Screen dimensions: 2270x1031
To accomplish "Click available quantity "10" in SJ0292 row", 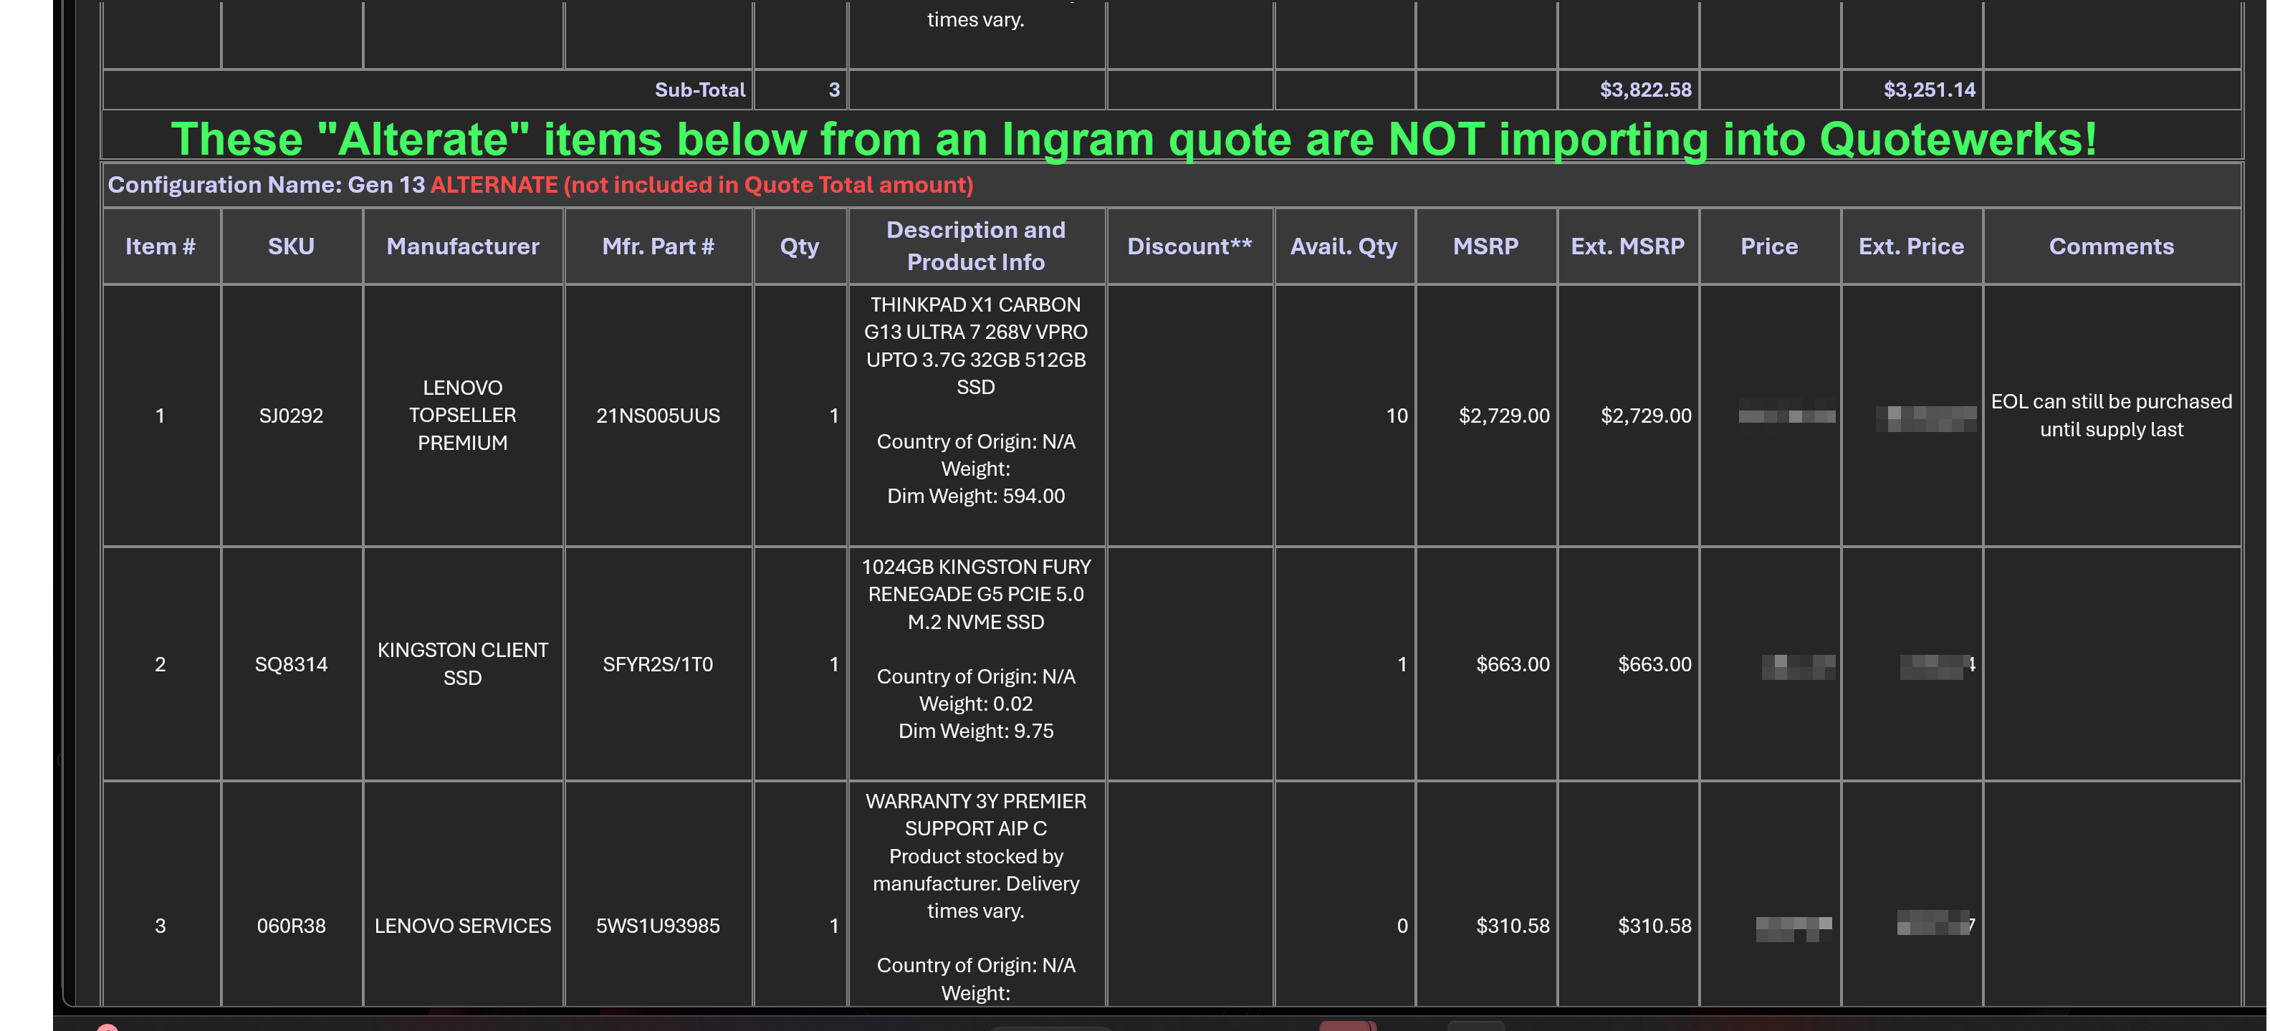I will click(1397, 415).
